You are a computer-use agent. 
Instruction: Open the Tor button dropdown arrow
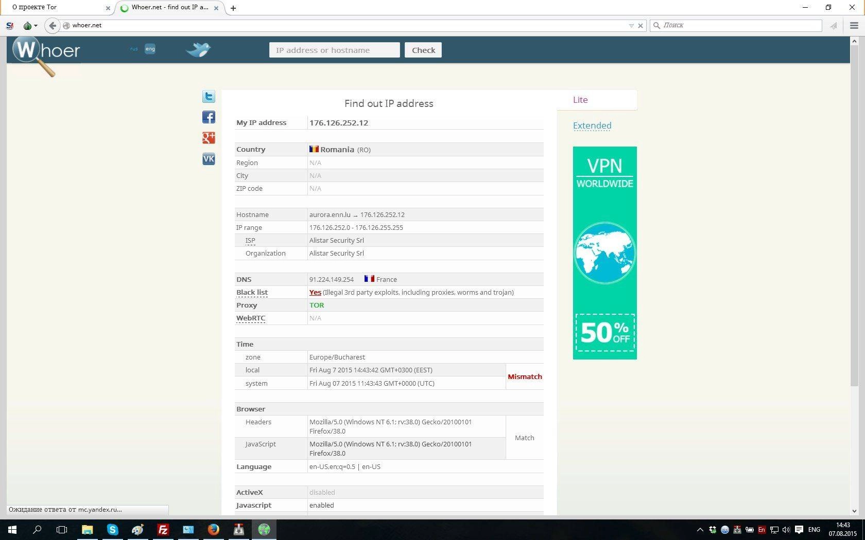pos(36,25)
